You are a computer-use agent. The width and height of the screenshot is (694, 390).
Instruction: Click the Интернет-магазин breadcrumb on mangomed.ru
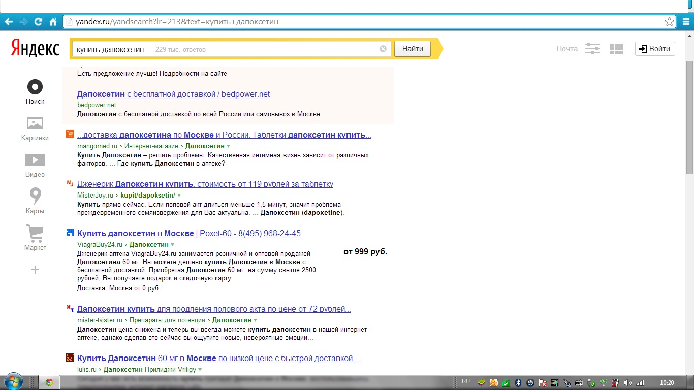pos(152,146)
